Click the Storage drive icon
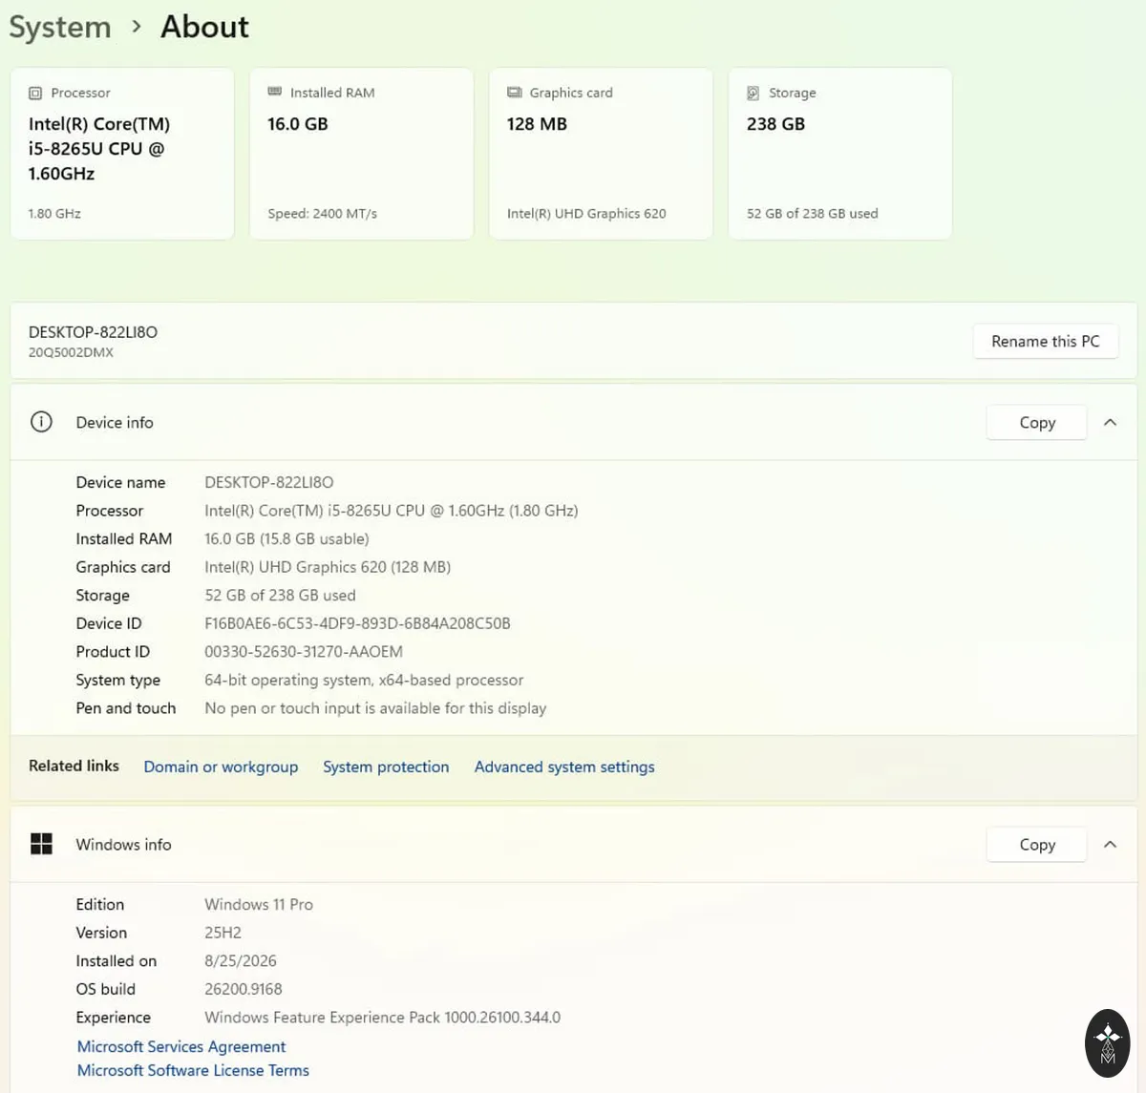Viewport: 1146px width, 1093px height. coord(753,93)
